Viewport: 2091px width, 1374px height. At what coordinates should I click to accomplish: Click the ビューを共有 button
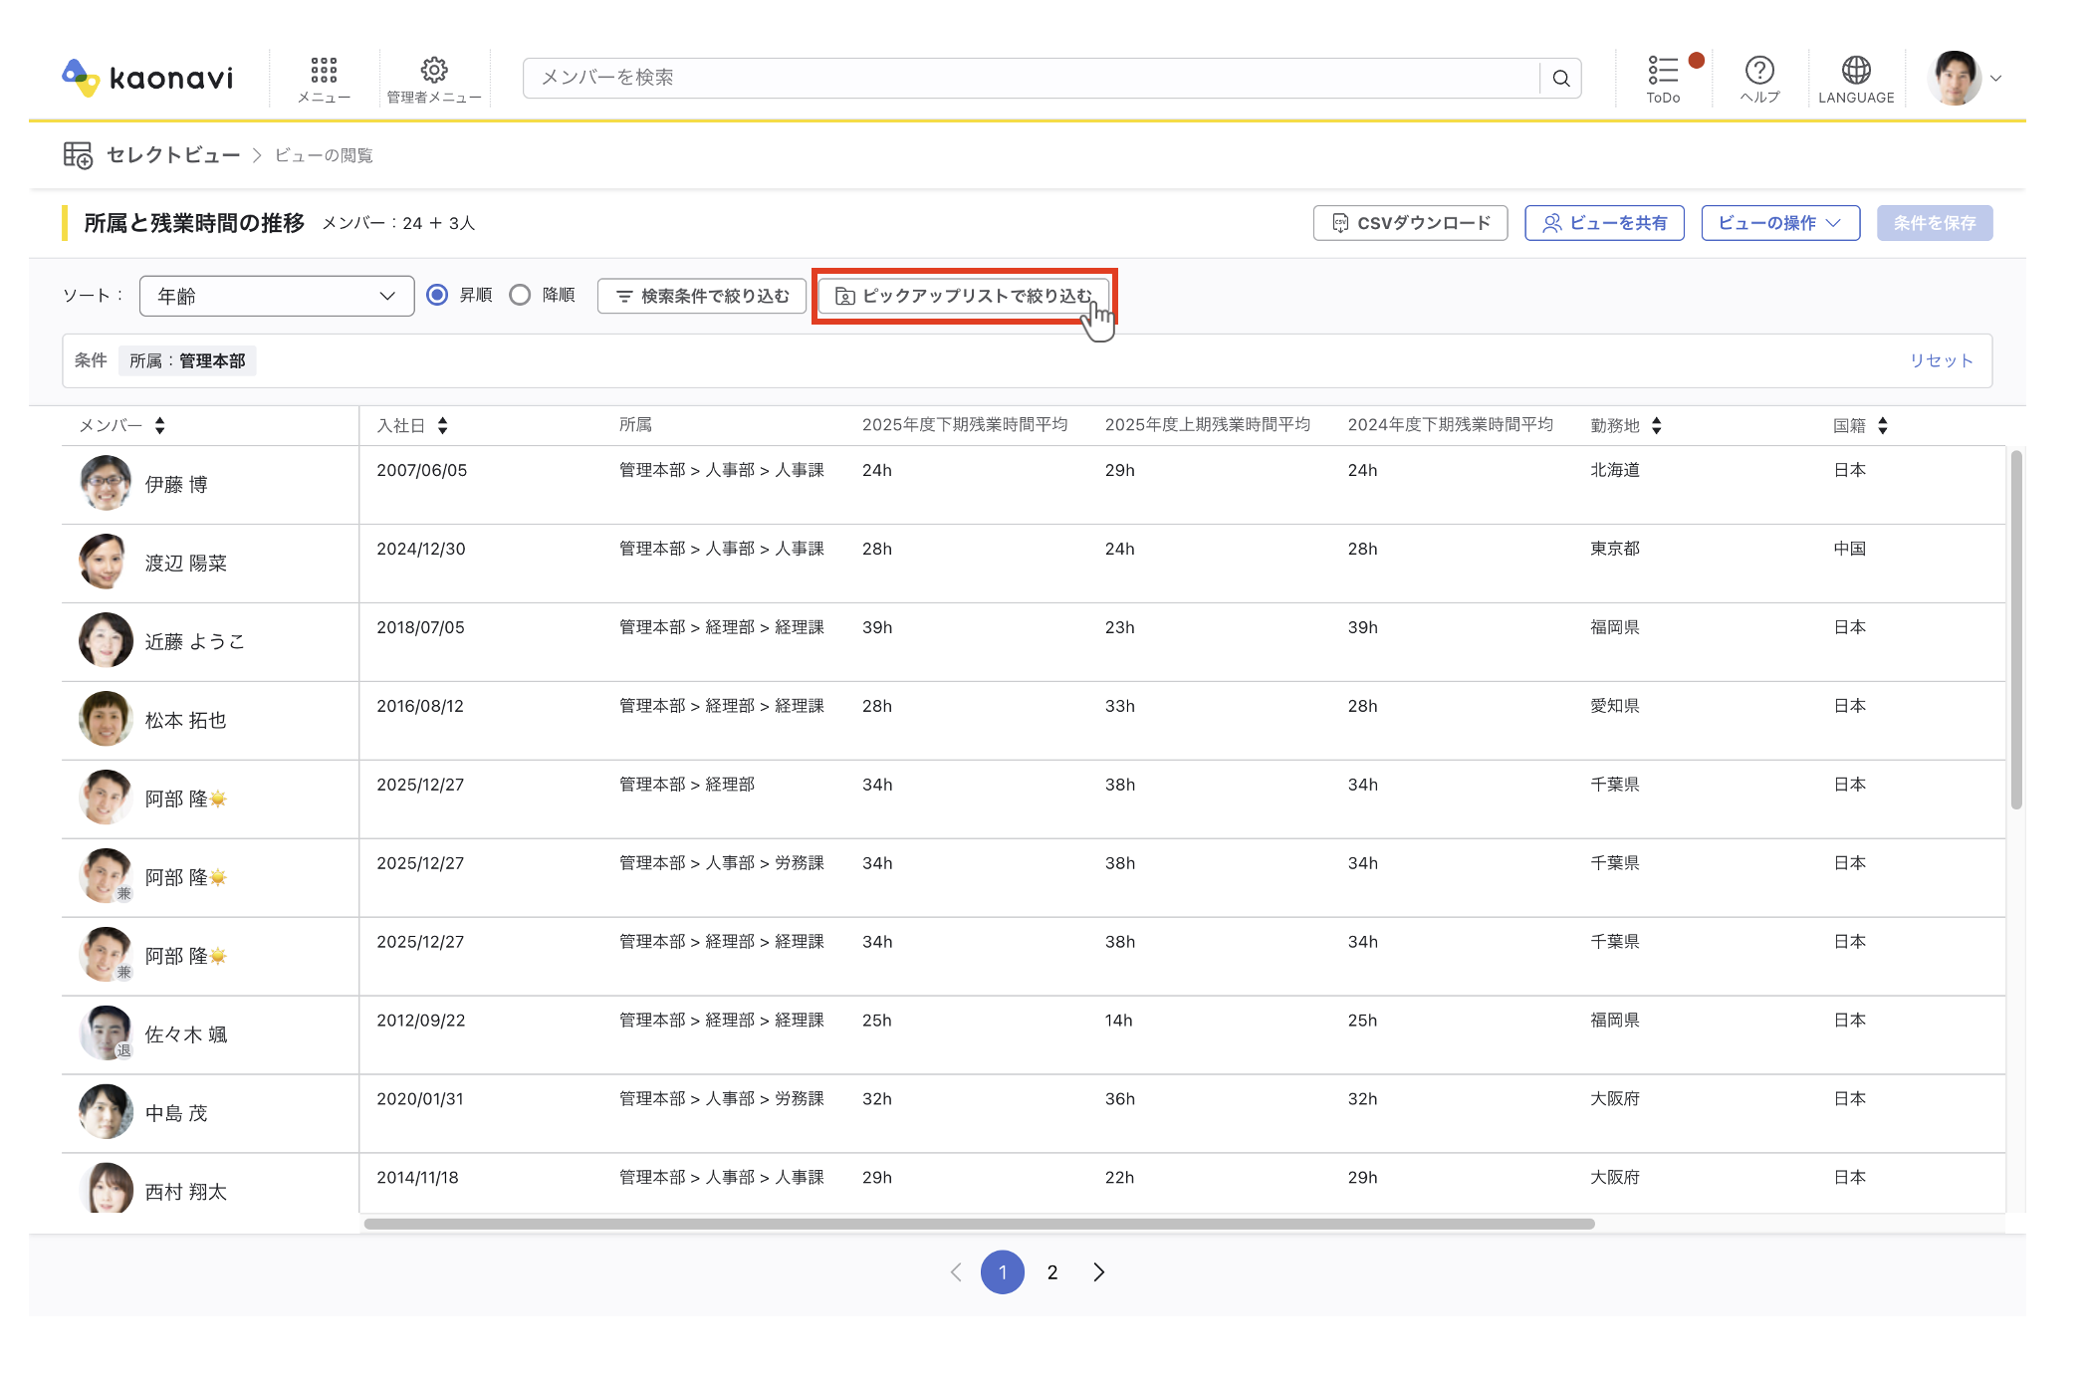pos(1604,223)
